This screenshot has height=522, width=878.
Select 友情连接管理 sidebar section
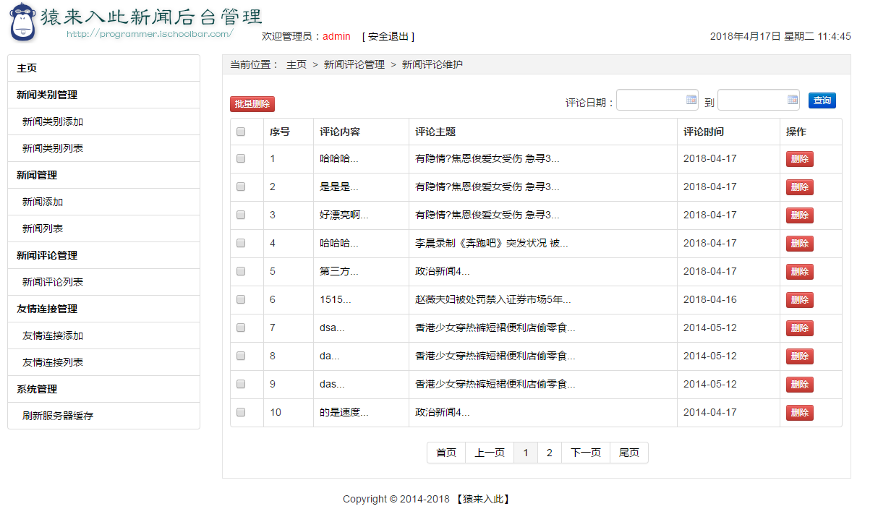click(x=103, y=309)
